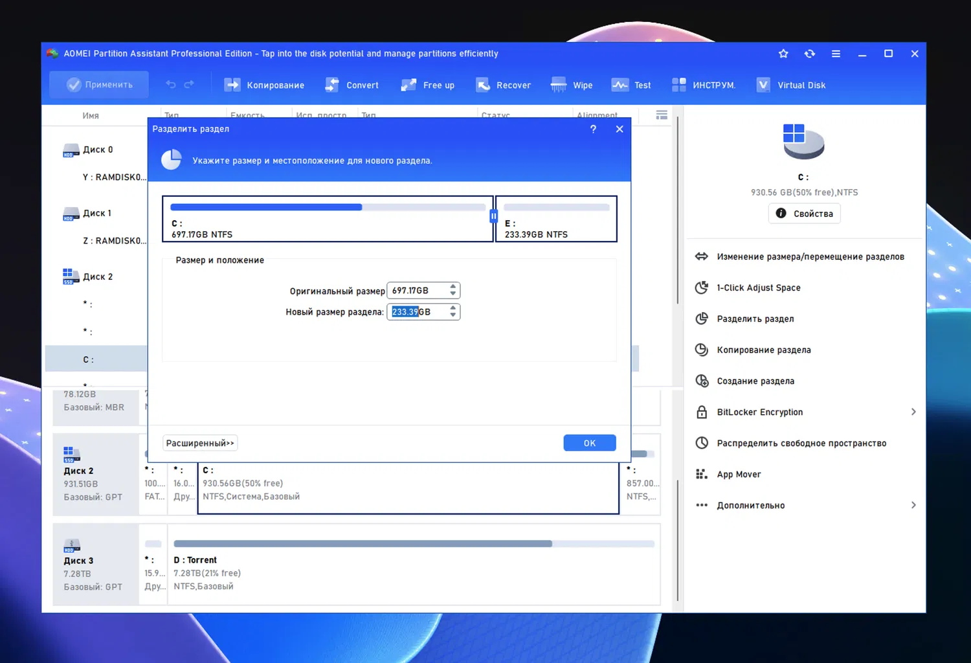Select the E: 233.39GB partition block
This screenshot has width=971, height=663.
(556, 219)
